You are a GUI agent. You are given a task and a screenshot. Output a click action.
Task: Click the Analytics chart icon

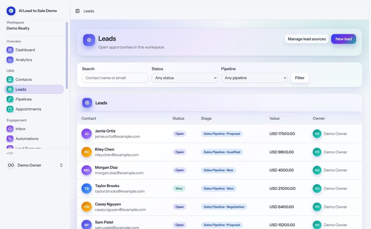10,60
